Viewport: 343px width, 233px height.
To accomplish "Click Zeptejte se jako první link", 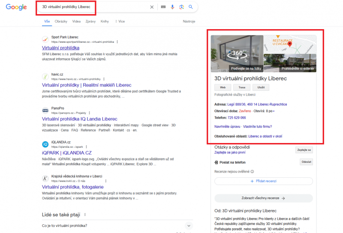I will [x=230, y=152].
